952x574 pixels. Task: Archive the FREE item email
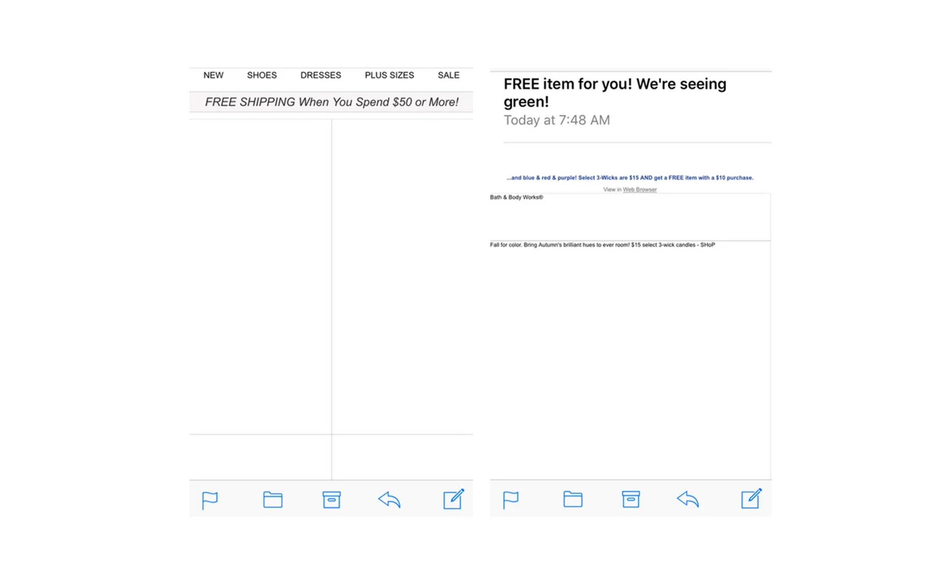631,499
